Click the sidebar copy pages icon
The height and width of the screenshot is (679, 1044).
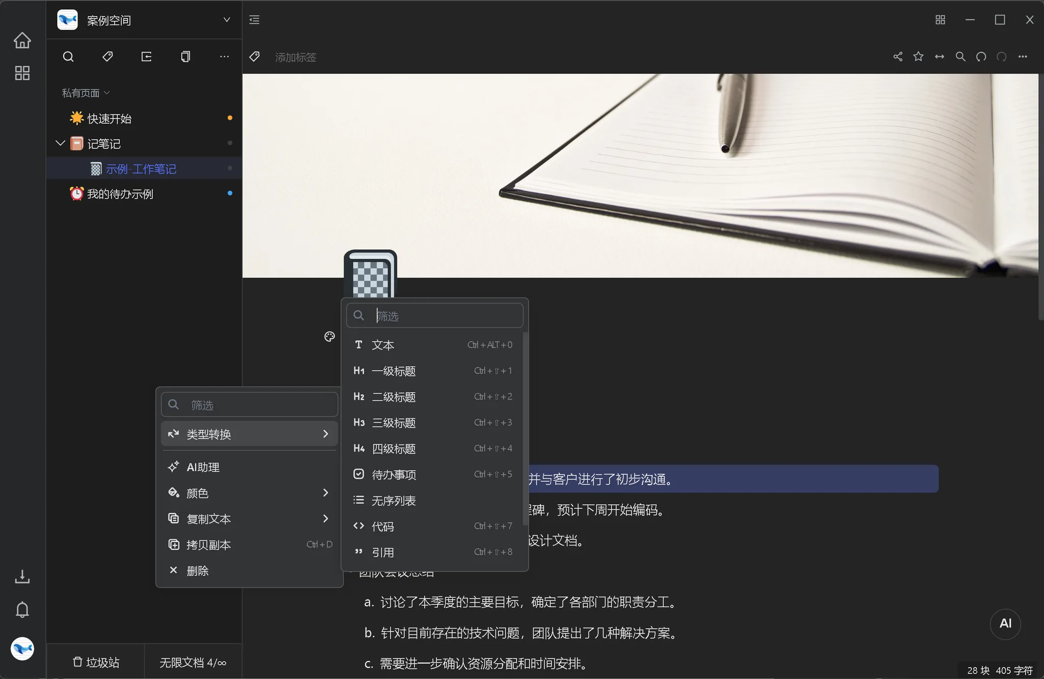tap(186, 57)
